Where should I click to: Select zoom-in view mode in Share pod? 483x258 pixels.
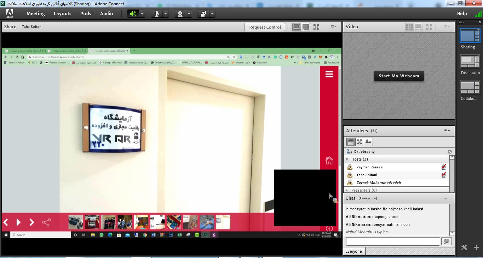(306, 27)
